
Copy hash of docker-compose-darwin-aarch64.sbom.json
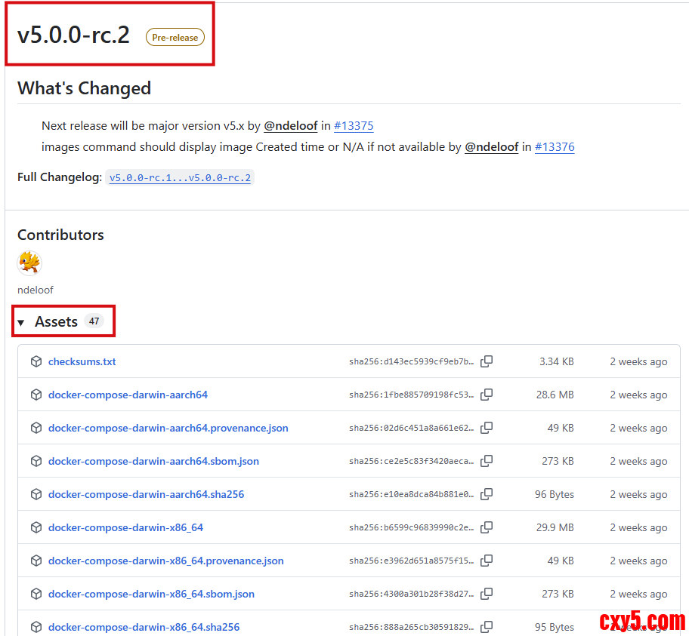[487, 461]
